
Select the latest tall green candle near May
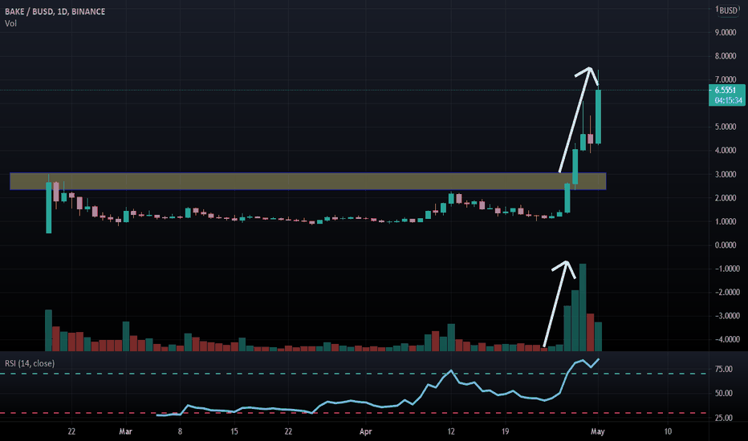(598, 116)
